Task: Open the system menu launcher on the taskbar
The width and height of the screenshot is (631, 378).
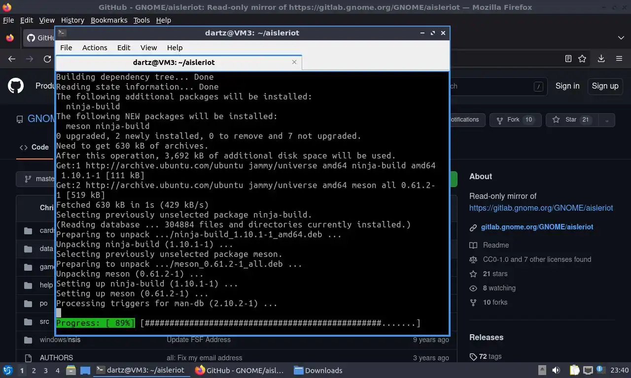Action: pos(8,370)
